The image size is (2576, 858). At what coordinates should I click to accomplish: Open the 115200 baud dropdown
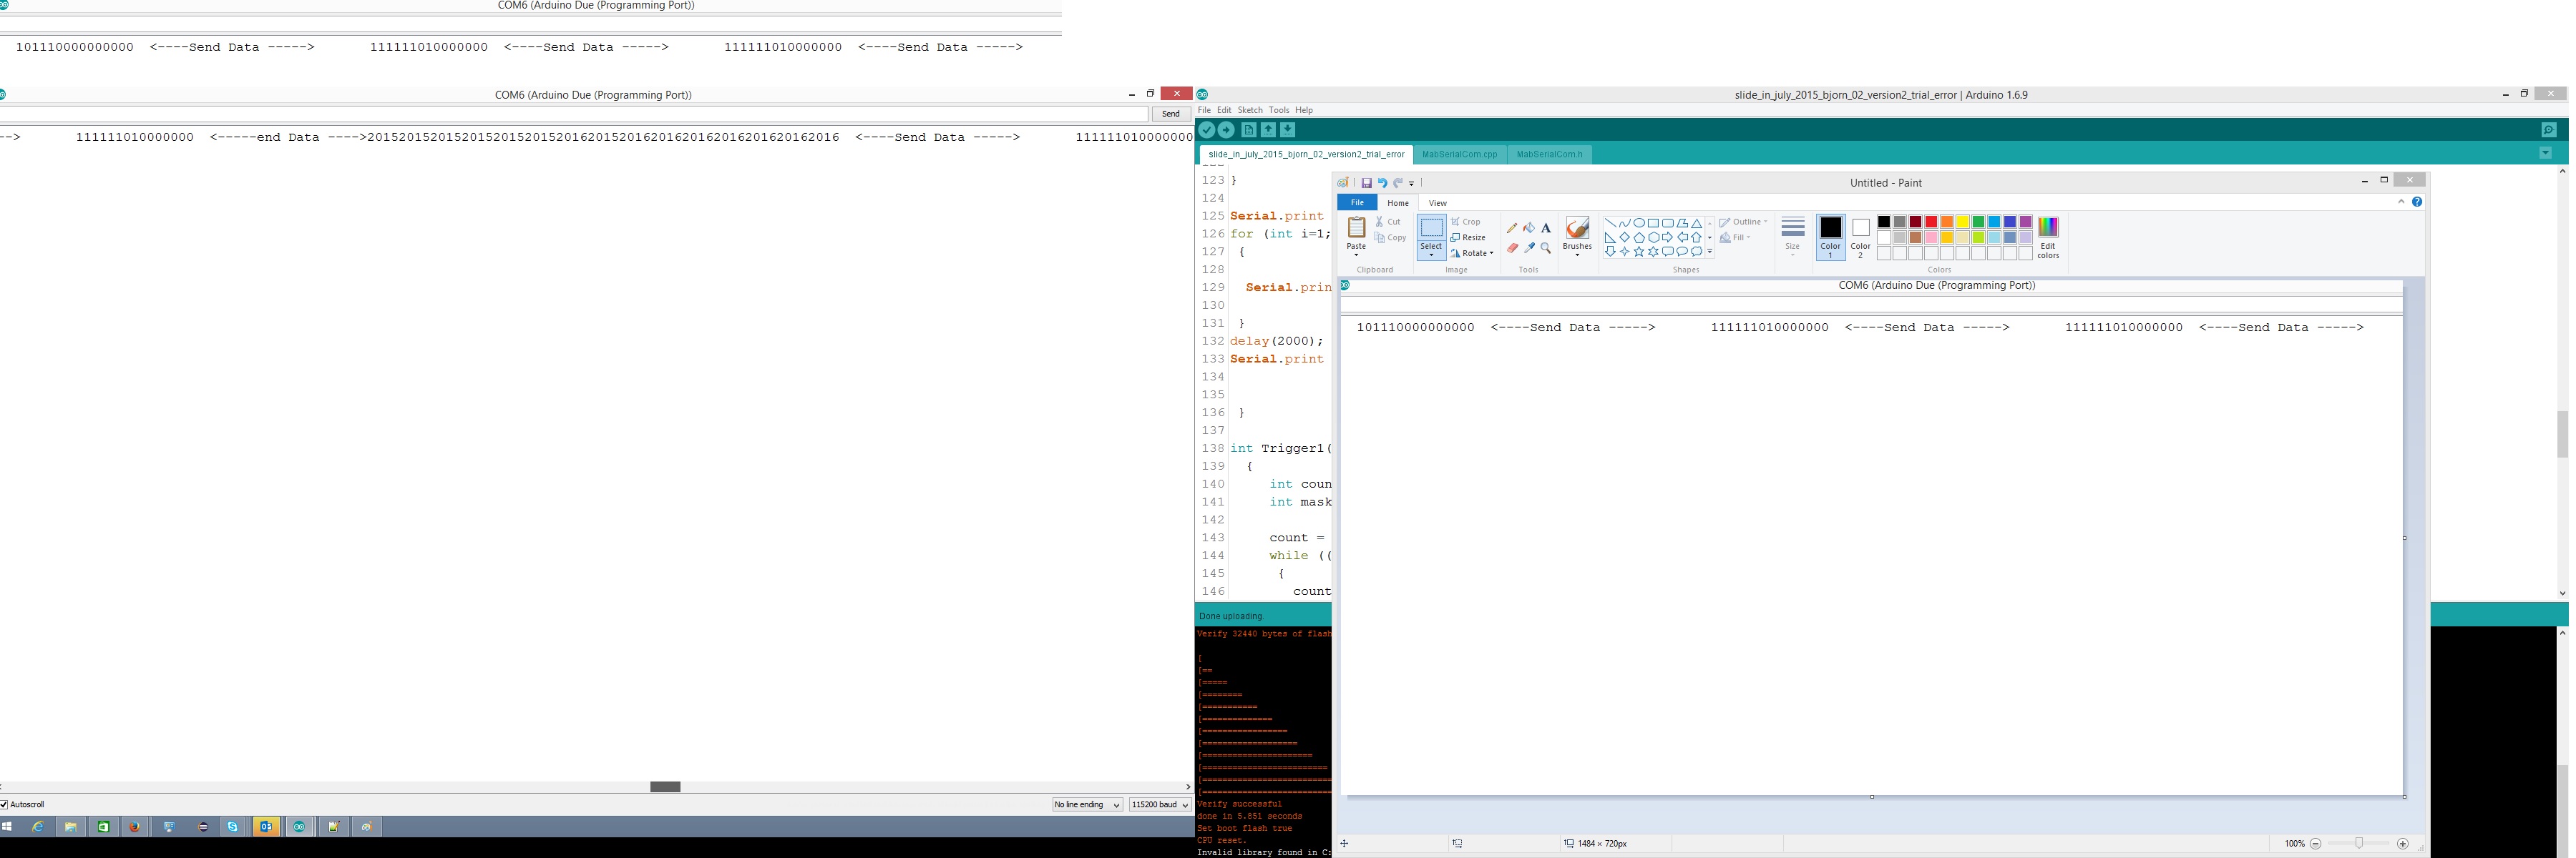(1160, 805)
